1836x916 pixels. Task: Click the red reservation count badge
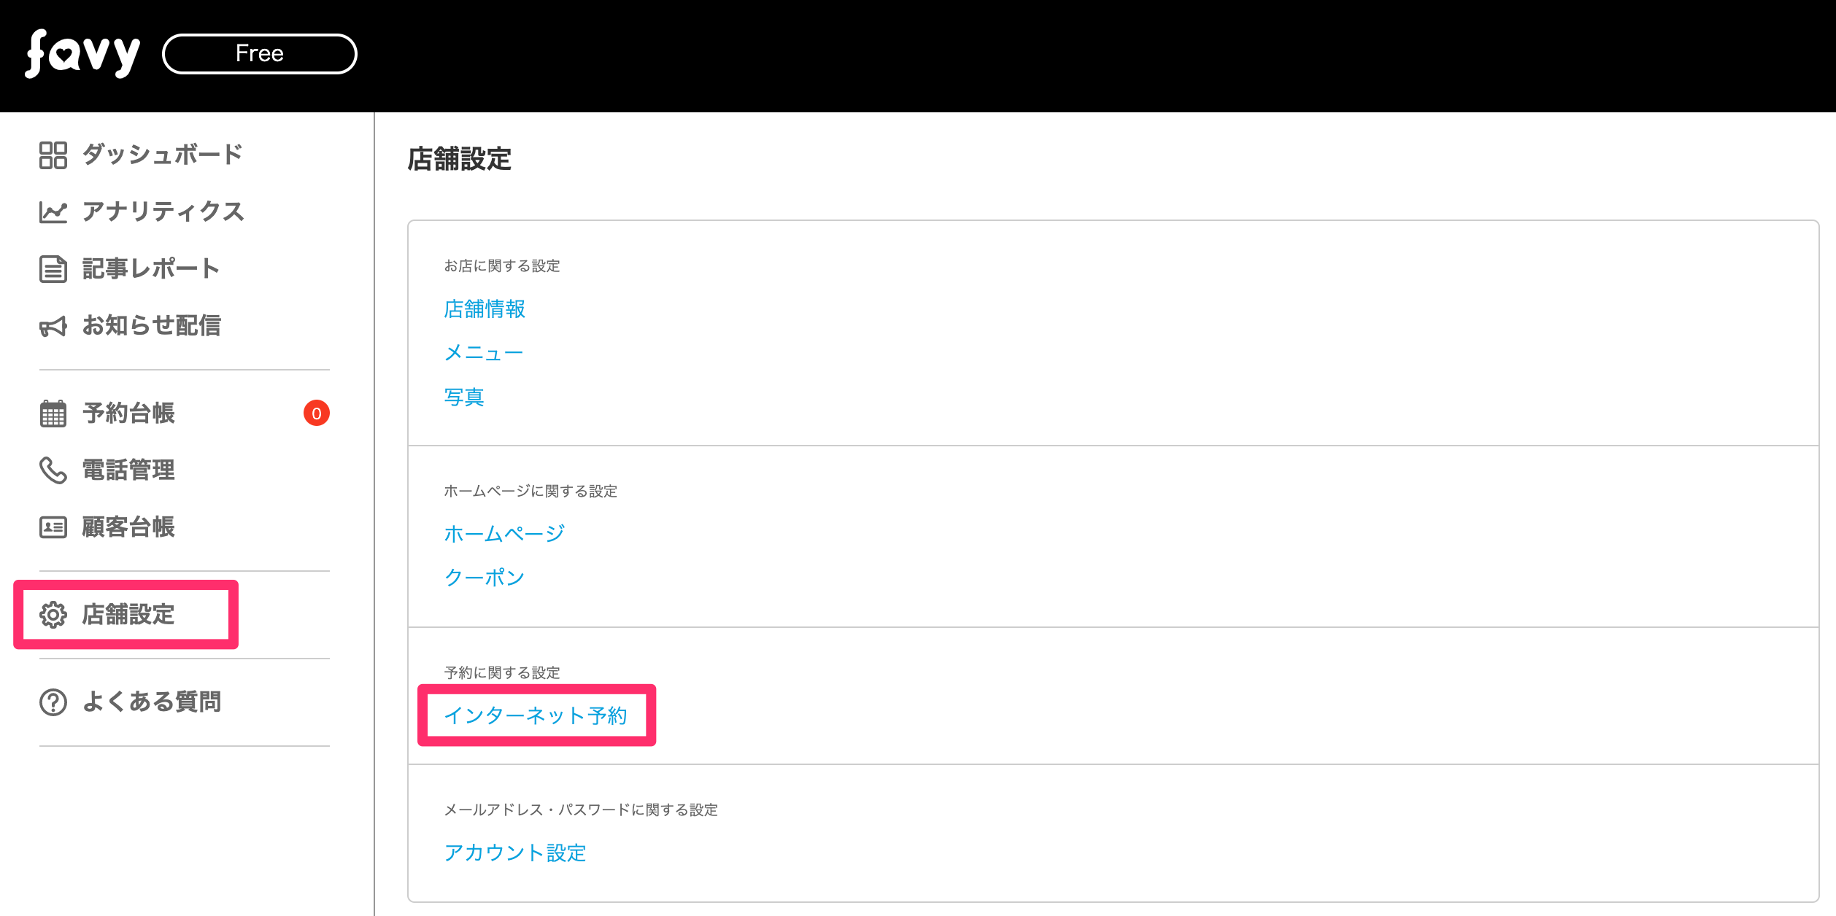[317, 414]
